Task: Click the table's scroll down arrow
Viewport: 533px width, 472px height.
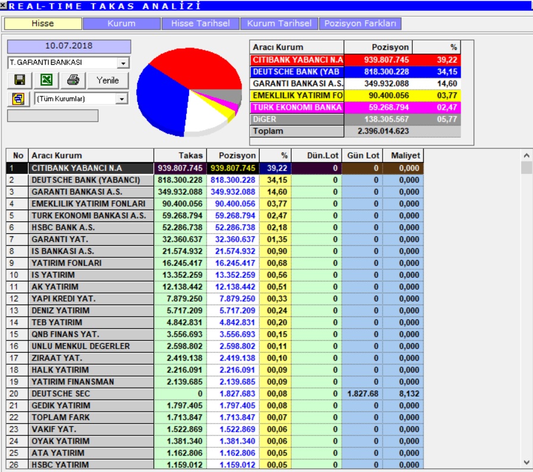Action: coord(526,462)
